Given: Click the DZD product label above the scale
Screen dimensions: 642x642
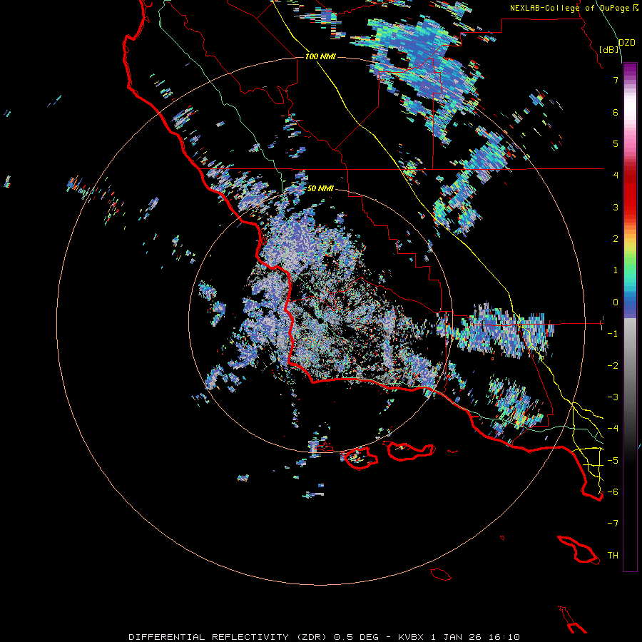Looking at the screenshot, I should tap(626, 43).
